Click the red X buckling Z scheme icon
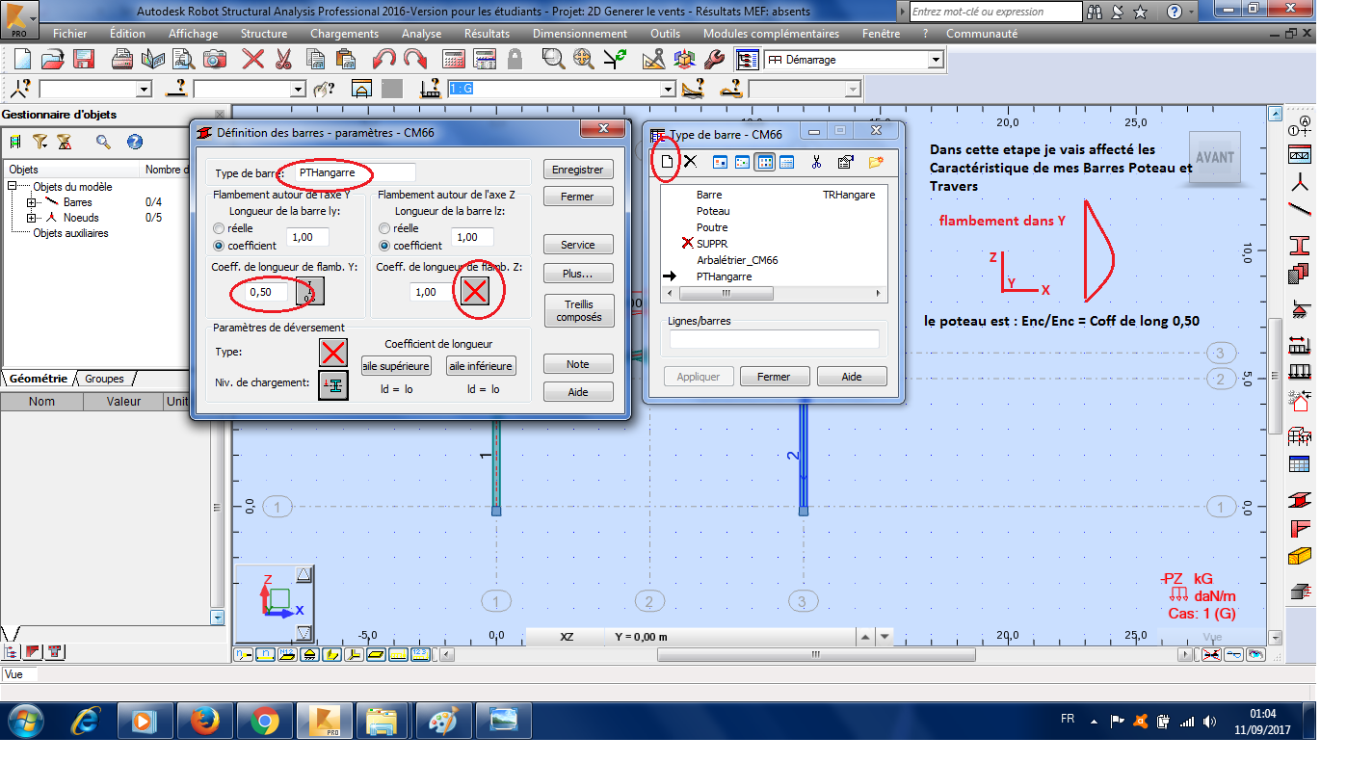This screenshot has height=763, width=1347. coord(474,291)
